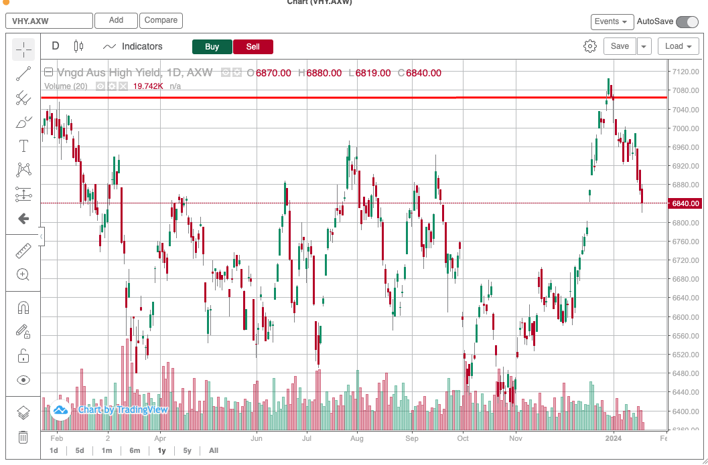Change the D time interval

[x=56, y=46]
